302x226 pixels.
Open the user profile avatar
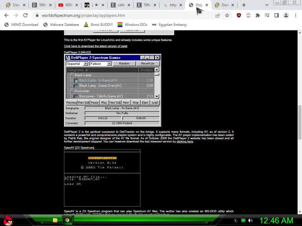[286, 15]
